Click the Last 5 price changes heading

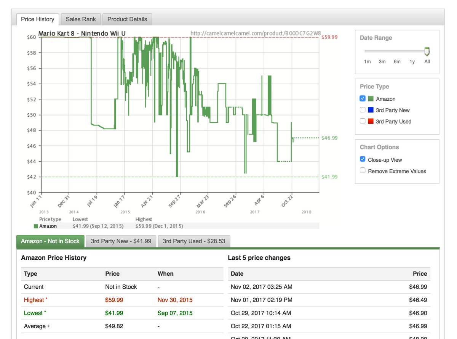pos(259,258)
